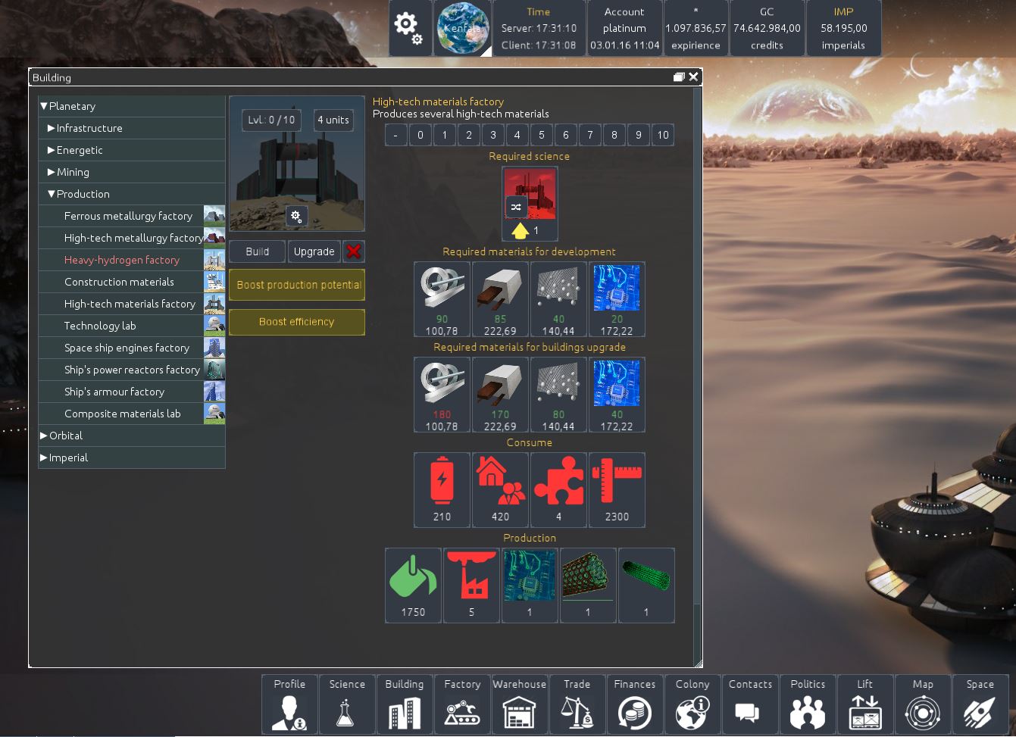This screenshot has height=737, width=1016.
Task: Click steel coil development material with 90
Action: (442, 299)
